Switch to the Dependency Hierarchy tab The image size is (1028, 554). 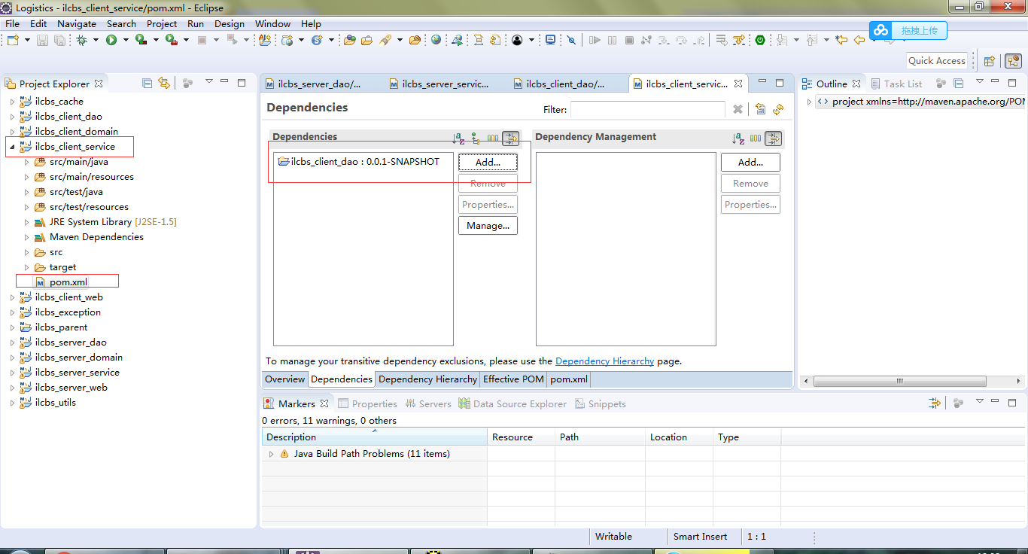tap(427, 379)
